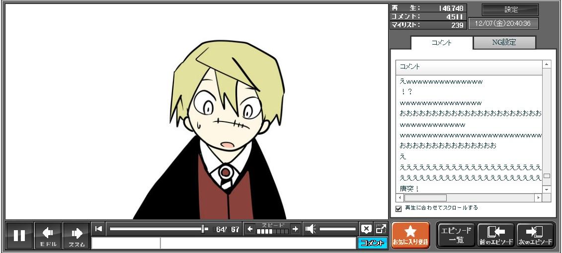Submit comment with blue コメント button
Viewport: 562px width, 253px height.
372,243
